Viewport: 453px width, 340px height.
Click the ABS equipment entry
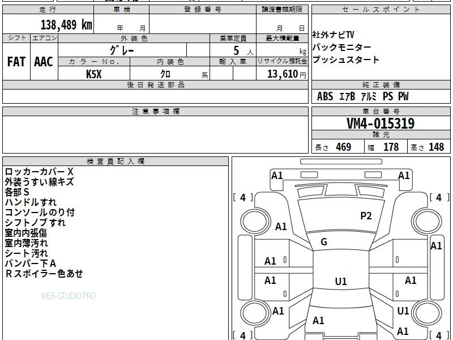click(325, 96)
